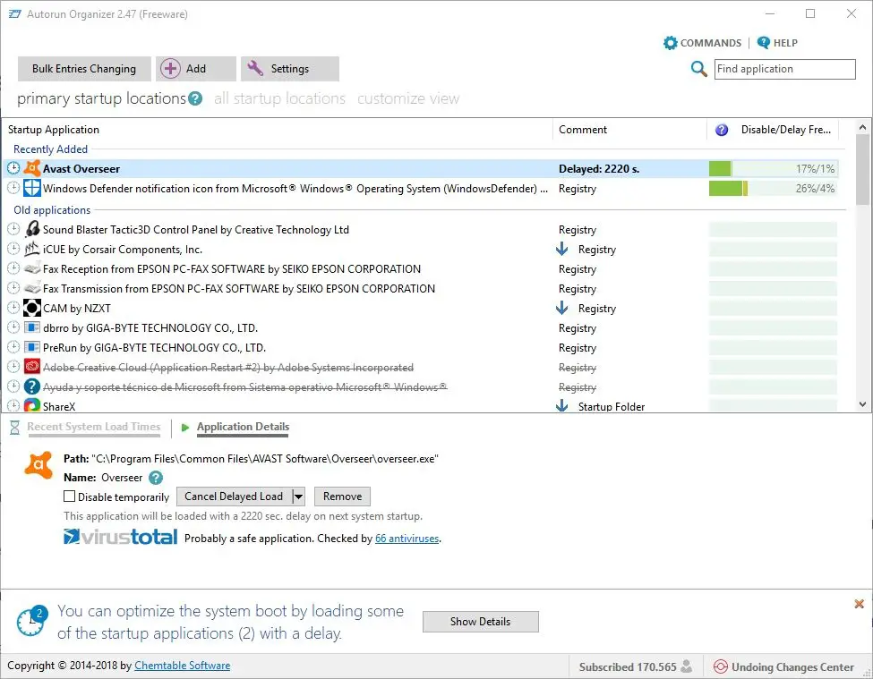Click the question icon in Disable/Delay column header
This screenshot has width=873, height=679.
tap(722, 130)
